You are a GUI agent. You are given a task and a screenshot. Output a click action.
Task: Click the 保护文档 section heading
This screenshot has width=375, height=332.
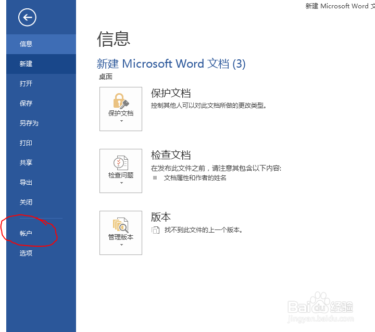tap(171, 93)
